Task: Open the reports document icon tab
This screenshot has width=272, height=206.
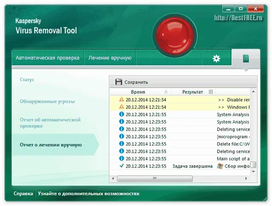Action: pyautogui.click(x=246, y=58)
